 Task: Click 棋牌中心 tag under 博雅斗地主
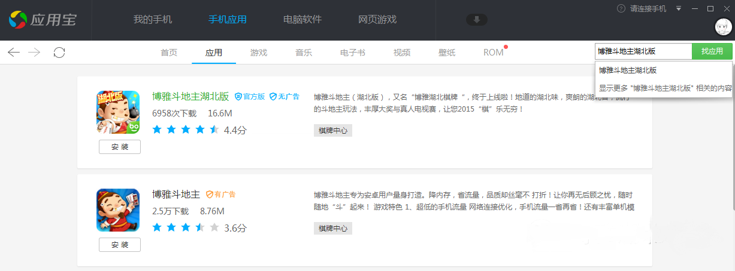coord(333,228)
